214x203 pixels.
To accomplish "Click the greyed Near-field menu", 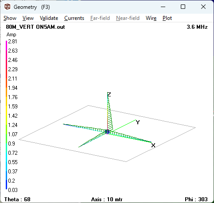I will coord(128,18).
